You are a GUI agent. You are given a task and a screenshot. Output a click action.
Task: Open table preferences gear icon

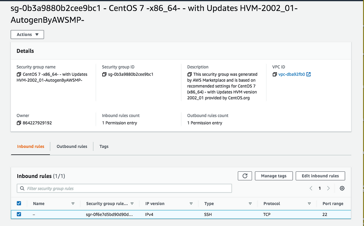click(x=342, y=188)
